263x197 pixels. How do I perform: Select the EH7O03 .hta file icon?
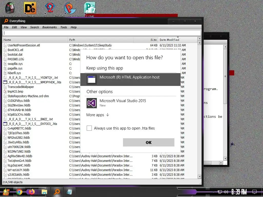tap(5, 124)
